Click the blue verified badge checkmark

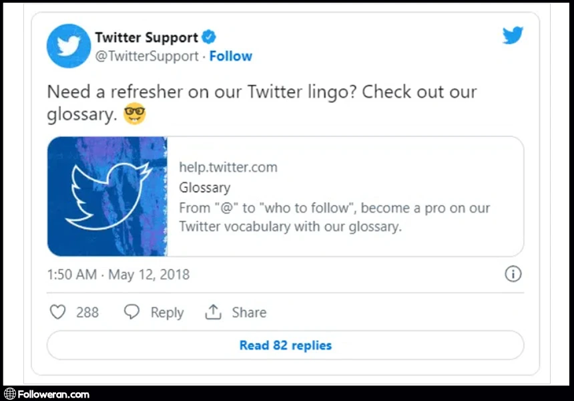(209, 37)
